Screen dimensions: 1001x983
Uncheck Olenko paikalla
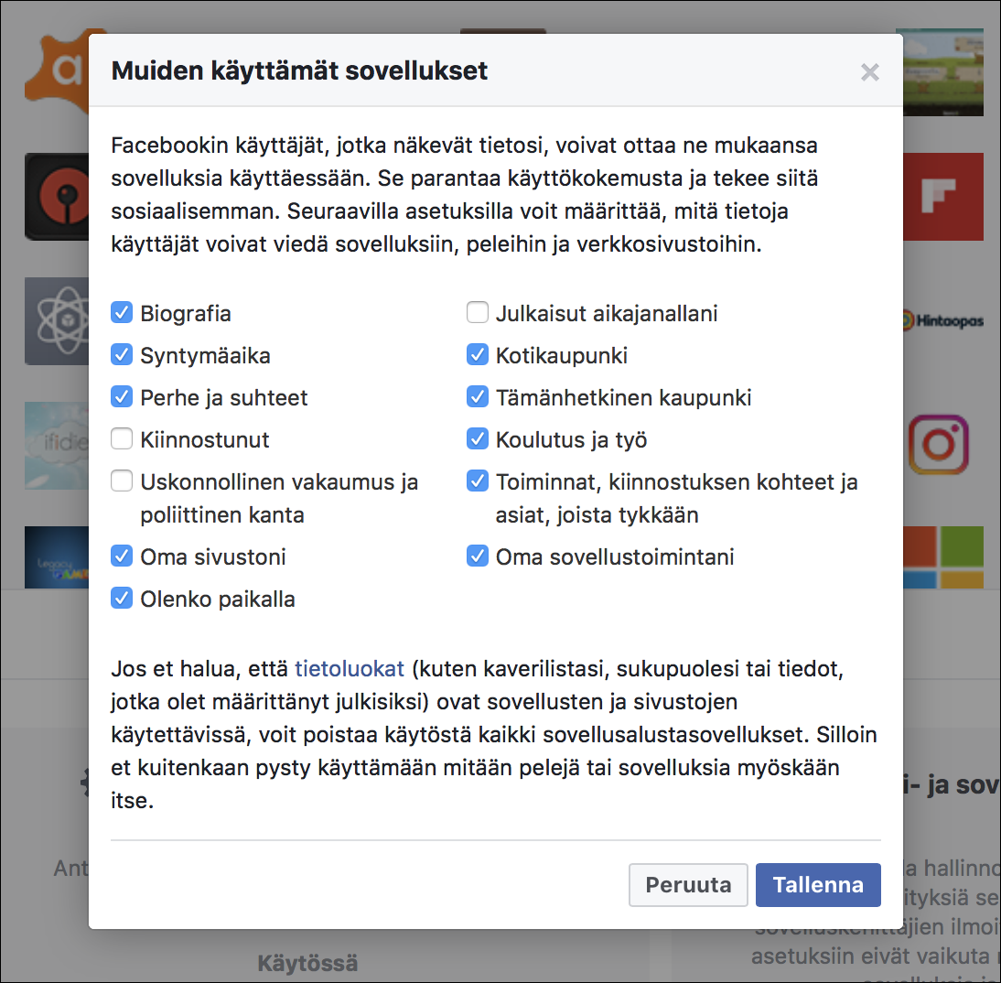[122, 600]
